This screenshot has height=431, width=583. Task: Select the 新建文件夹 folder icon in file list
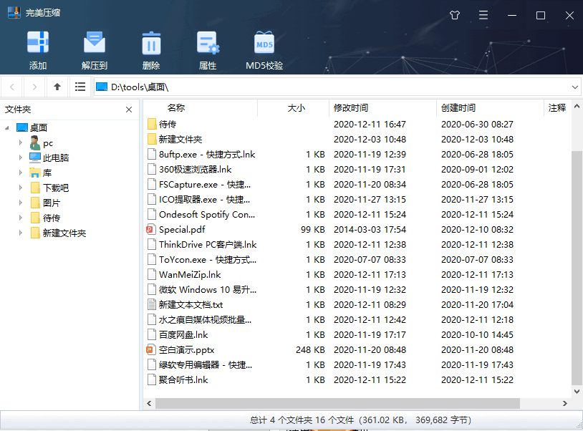coord(151,140)
